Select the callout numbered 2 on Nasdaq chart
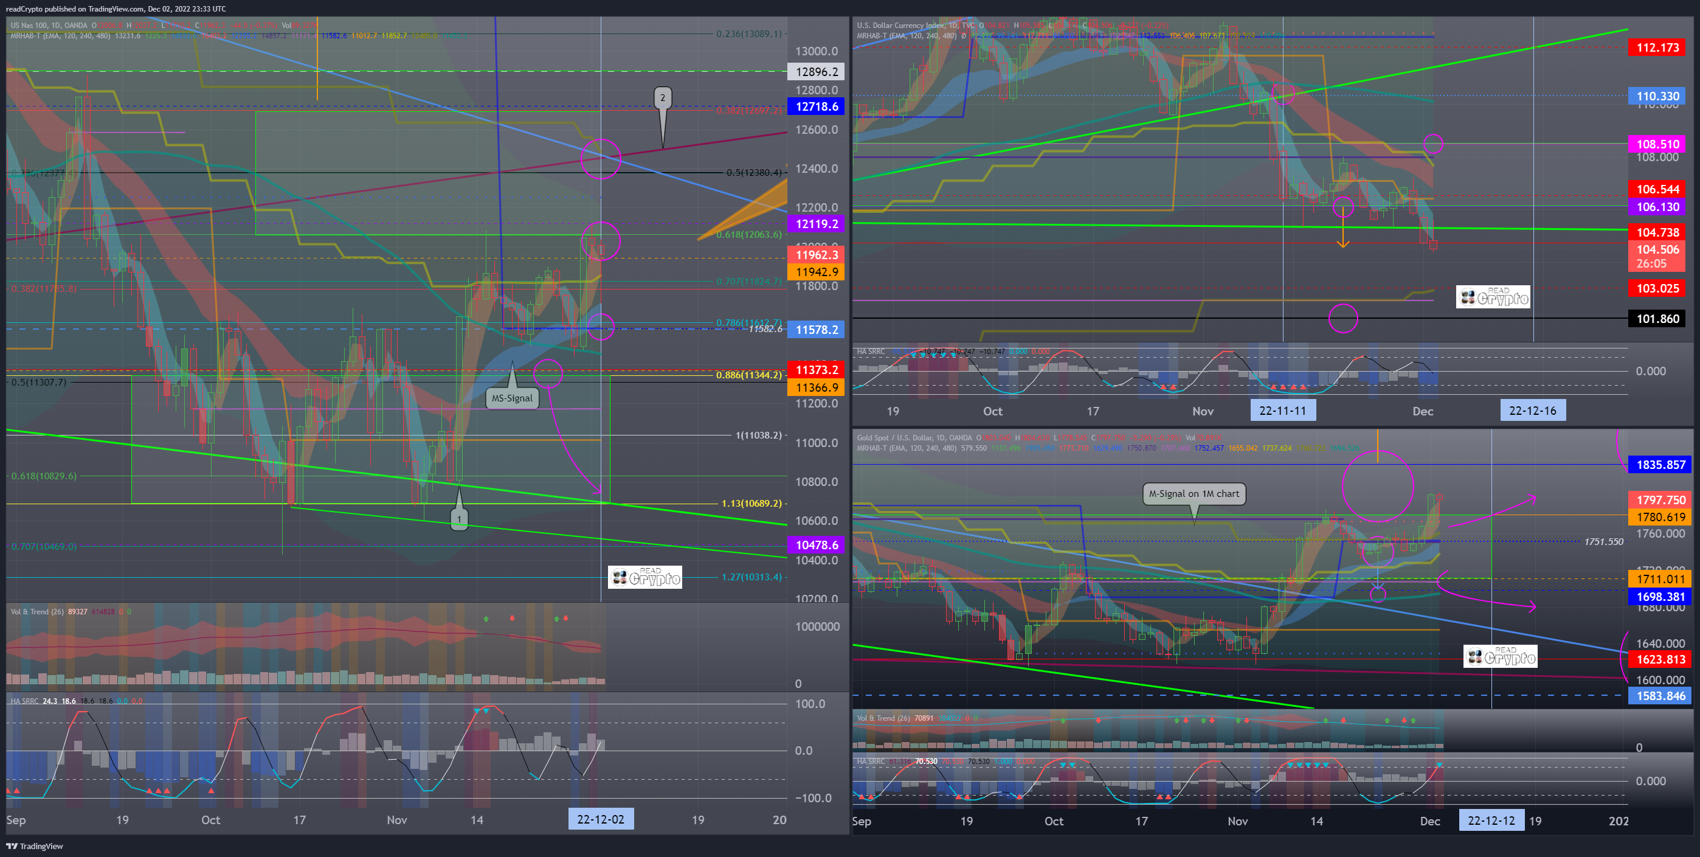 pos(663,98)
